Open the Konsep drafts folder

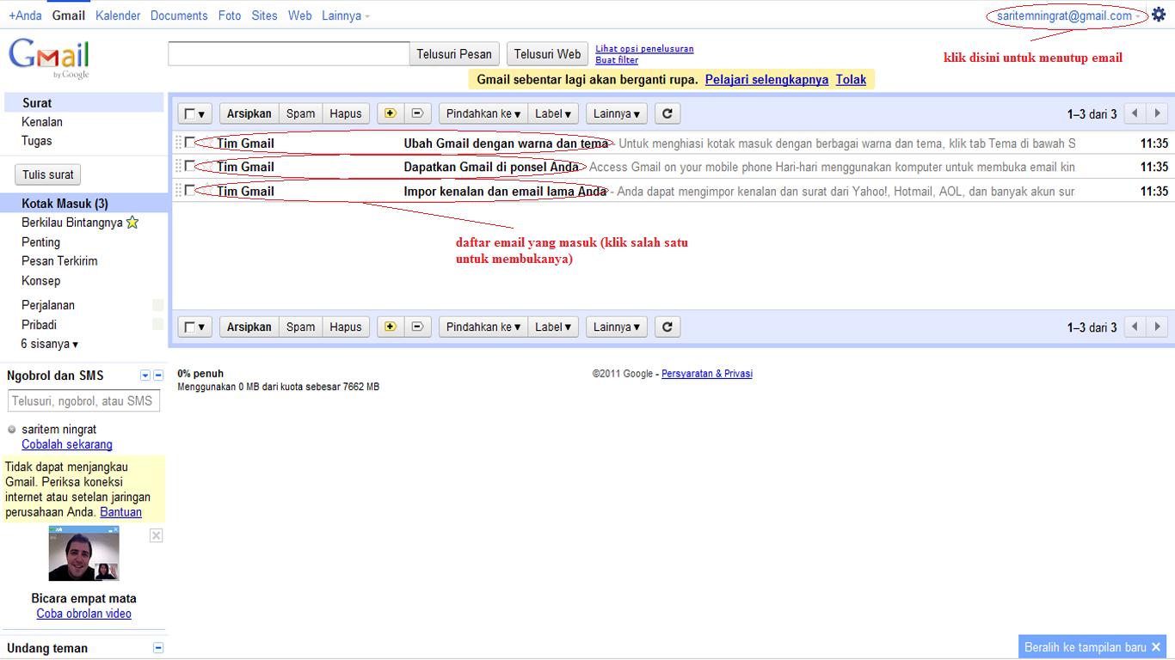tap(41, 281)
